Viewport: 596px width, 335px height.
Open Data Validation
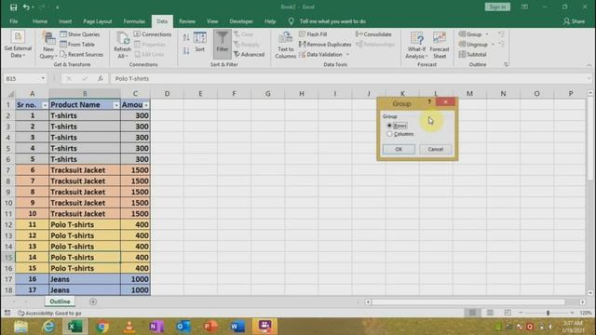point(320,55)
